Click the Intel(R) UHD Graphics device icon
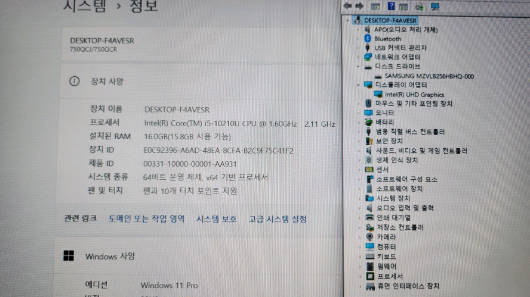 [x=378, y=95]
